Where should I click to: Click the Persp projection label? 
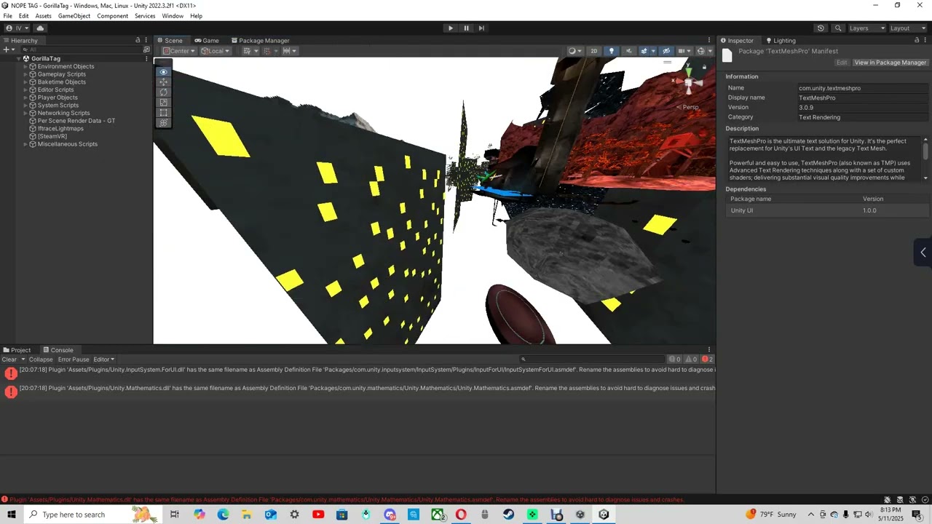pos(688,107)
